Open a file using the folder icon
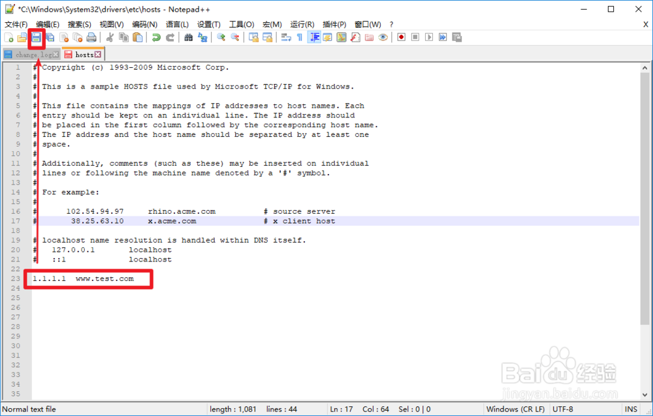 coord(22,37)
